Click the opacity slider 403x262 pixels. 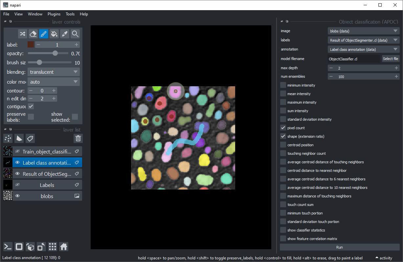coord(48,53)
